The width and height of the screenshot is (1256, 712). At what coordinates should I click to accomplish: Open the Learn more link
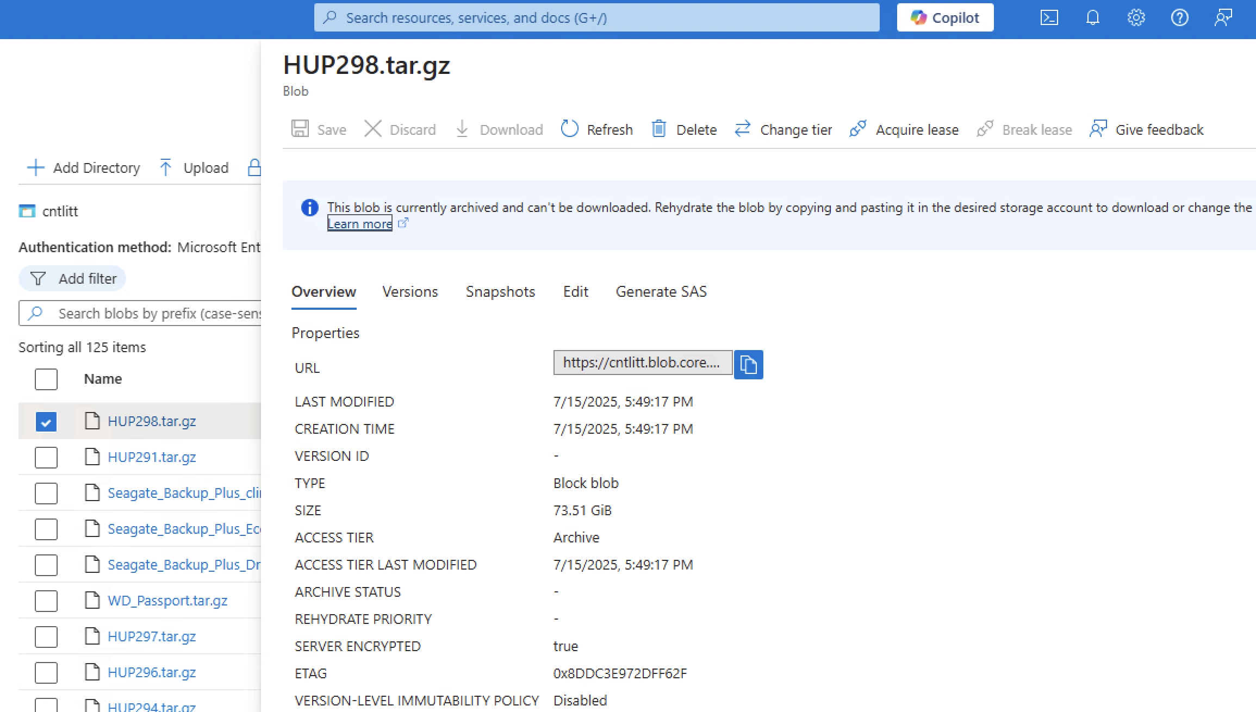pyautogui.click(x=359, y=223)
